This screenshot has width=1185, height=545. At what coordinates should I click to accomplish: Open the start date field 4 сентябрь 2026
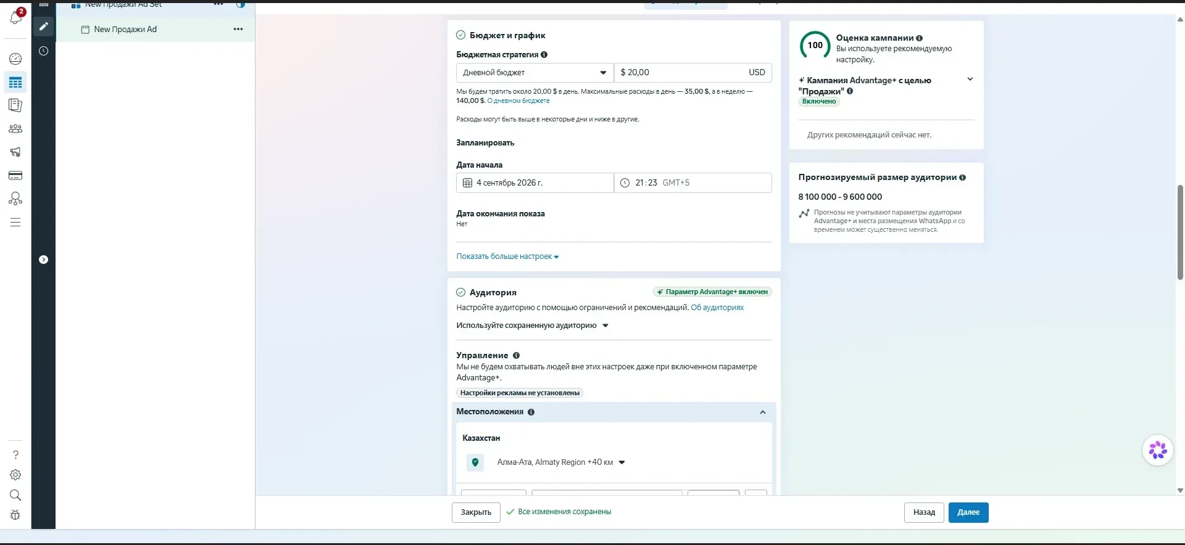tap(534, 183)
